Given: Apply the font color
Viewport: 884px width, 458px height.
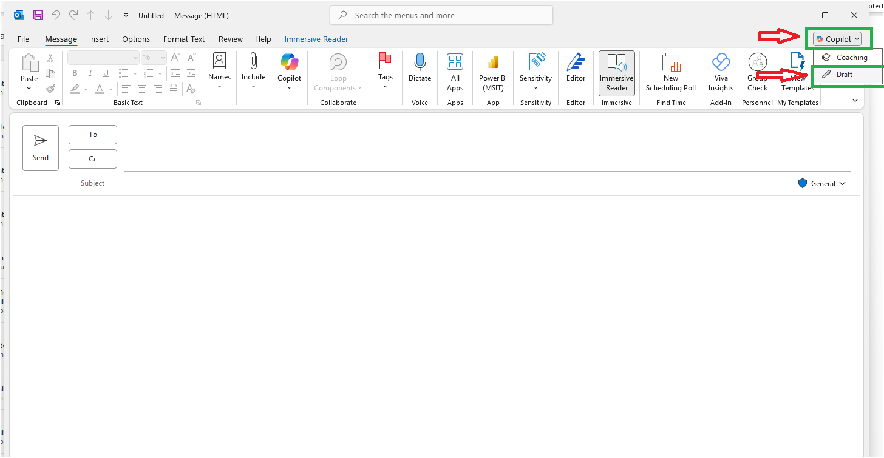Looking at the screenshot, I should click(100, 89).
